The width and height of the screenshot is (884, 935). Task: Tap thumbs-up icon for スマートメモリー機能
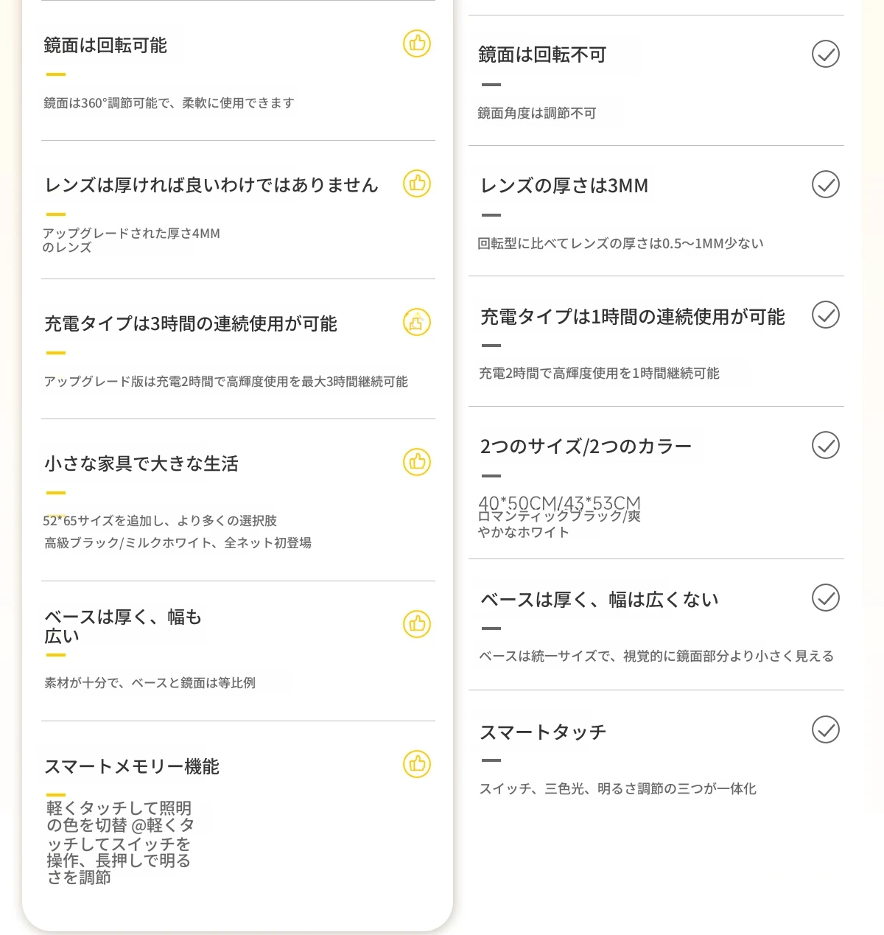click(417, 764)
